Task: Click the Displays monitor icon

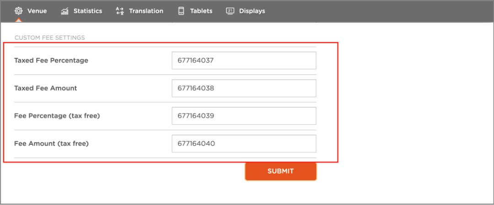Action: [x=230, y=11]
